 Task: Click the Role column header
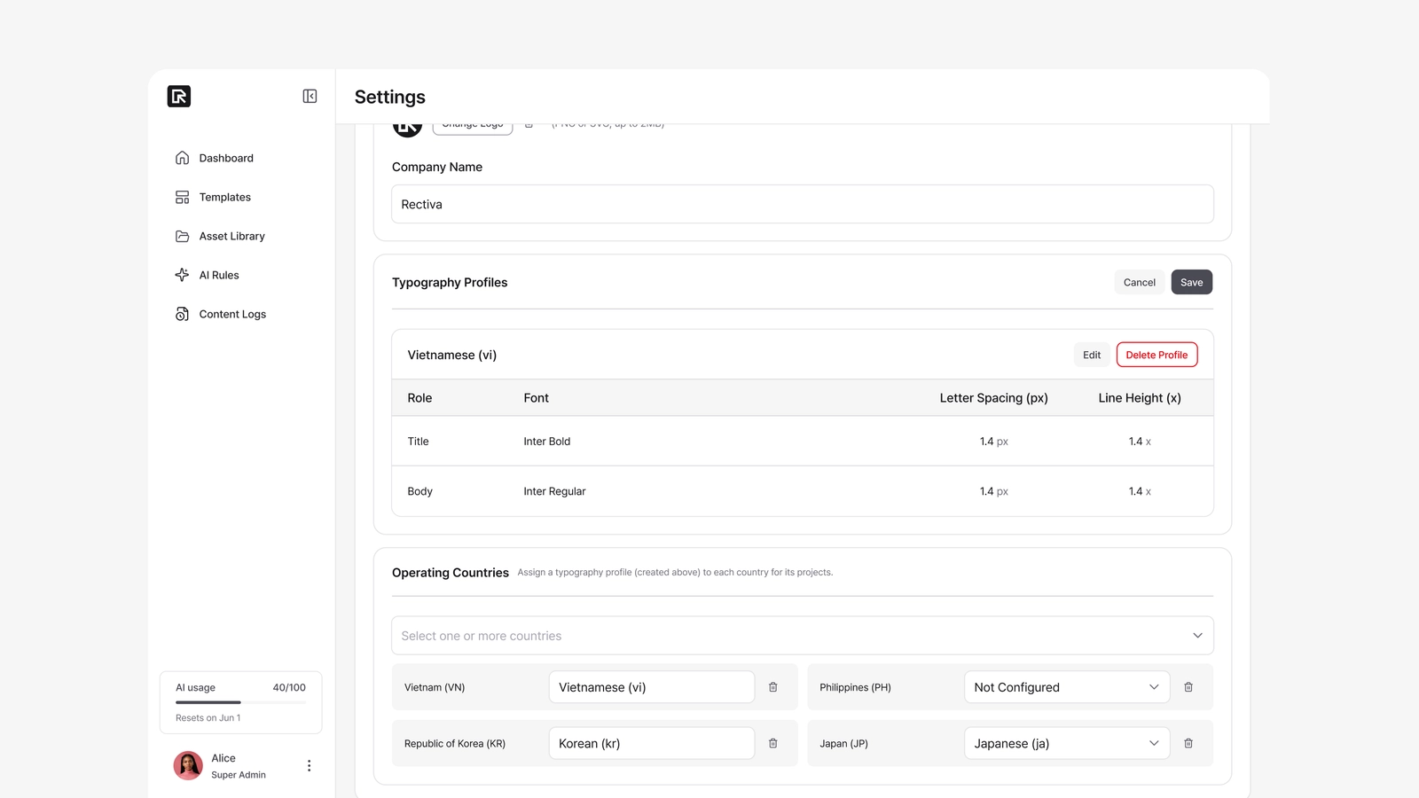coord(419,398)
